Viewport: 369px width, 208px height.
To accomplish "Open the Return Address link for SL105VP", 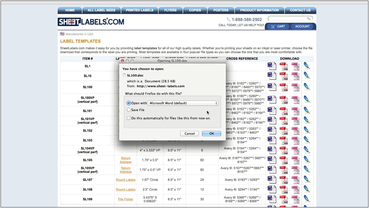I will pyautogui.click(x=126, y=170).
